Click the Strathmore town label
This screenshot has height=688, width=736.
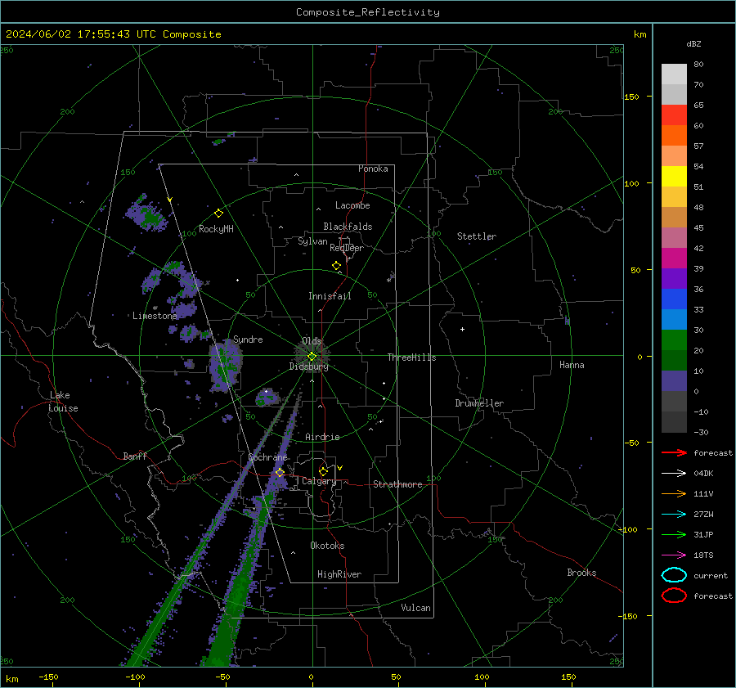click(x=397, y=484)
